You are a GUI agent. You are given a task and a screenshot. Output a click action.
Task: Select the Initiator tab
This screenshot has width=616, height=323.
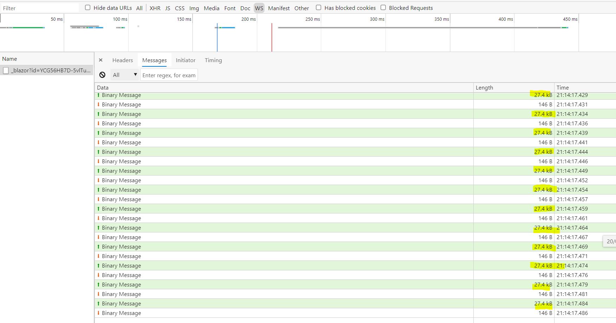[185, 60]
